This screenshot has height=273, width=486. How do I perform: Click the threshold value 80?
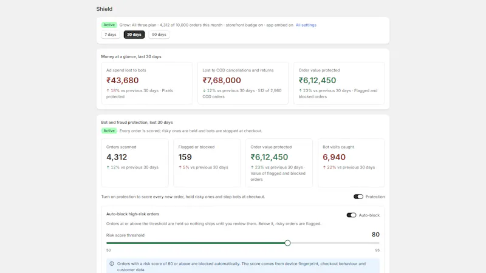pos(375,234)
